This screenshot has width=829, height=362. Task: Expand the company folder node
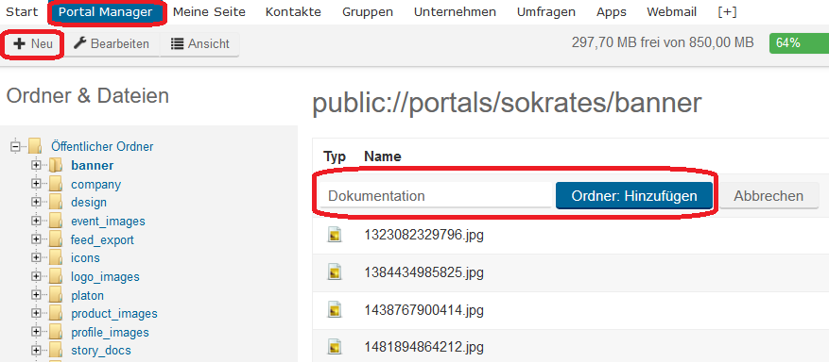[x=36, y=184]
